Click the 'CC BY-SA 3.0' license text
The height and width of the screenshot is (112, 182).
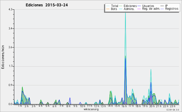pos(173,110)
